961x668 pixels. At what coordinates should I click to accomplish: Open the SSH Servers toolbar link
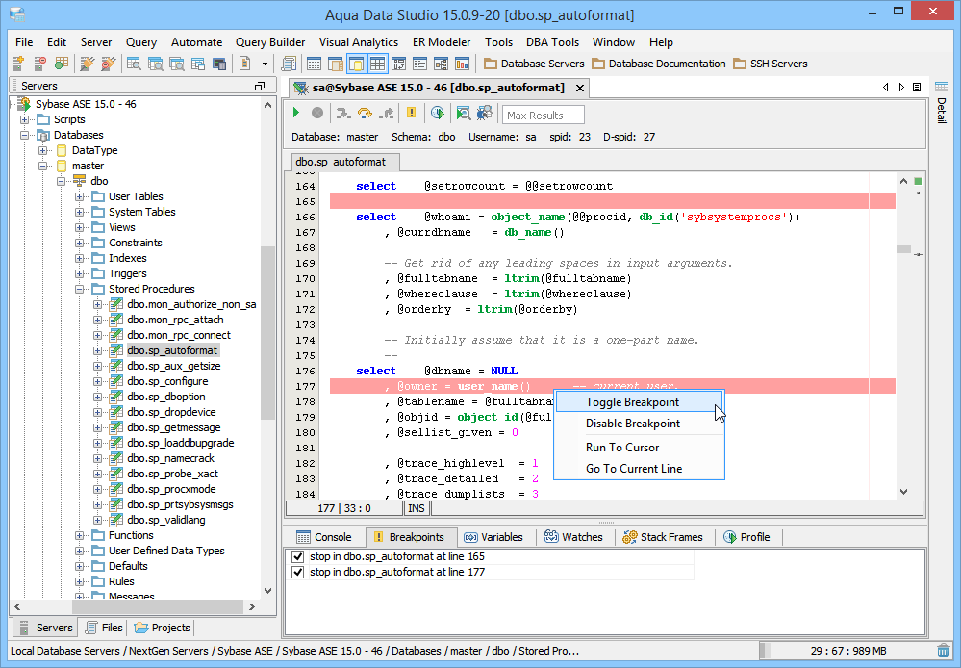coord(771,64)
